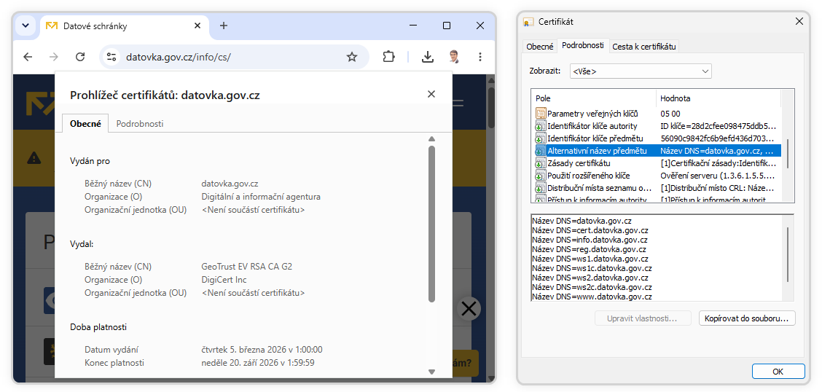The width and height of the screenshot is (822, 392).
Task: Click the warning triangle icon on the page
Action: coord(34,157)
